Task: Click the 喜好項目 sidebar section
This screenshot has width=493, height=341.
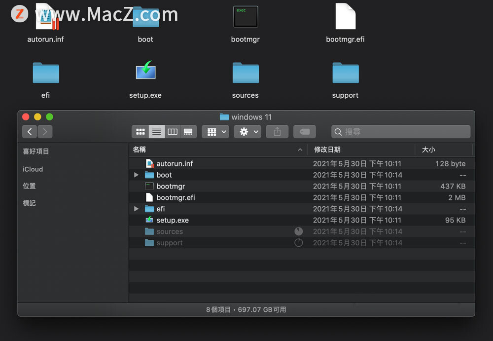Action: point(36,152)
